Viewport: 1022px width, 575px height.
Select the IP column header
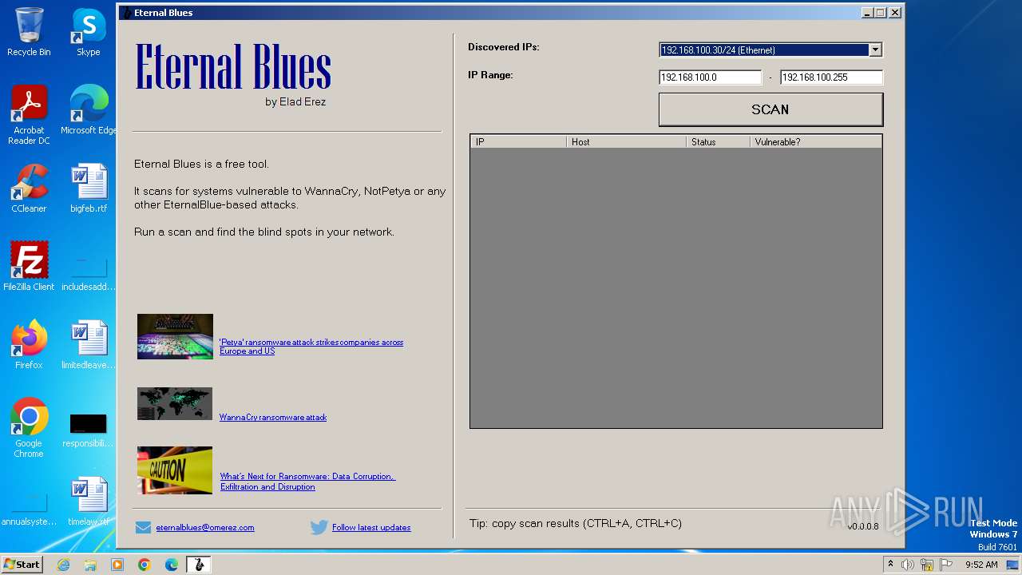(518, 141)
